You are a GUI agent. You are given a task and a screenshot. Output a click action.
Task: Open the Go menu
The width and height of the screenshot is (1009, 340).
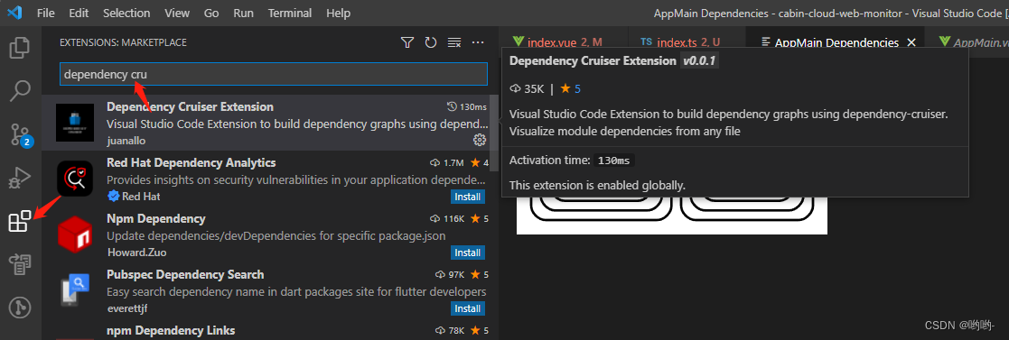coord(211,13)
